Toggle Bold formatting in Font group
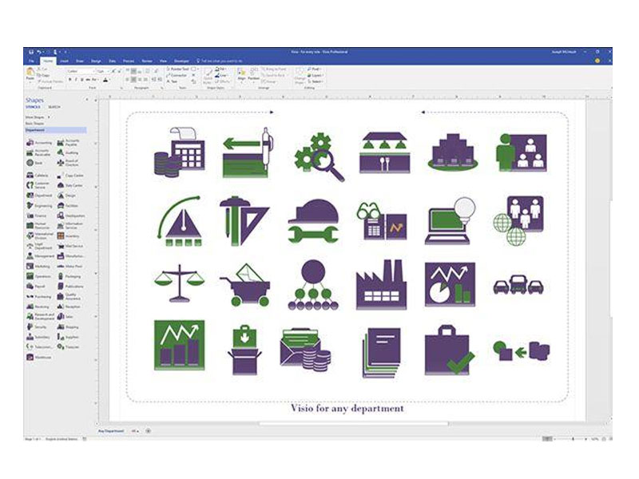The image size is (639, 479). [x=70, y=79]
